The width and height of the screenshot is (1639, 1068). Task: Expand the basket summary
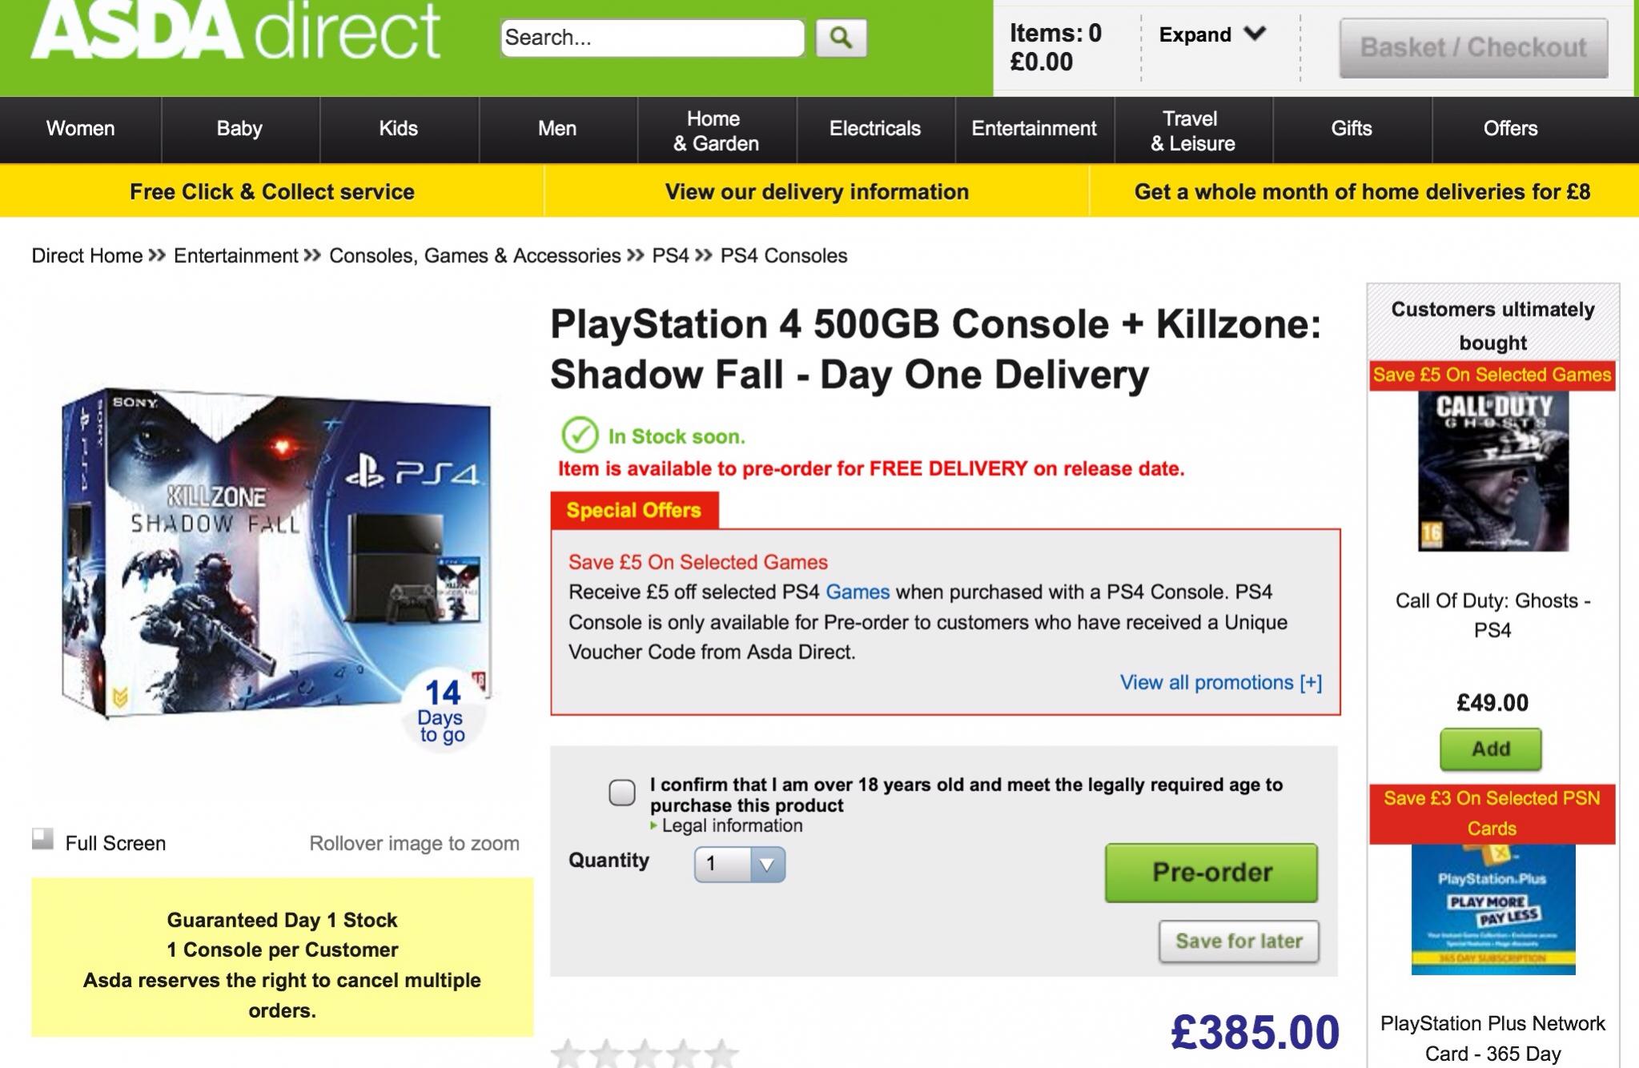(1212, 34)
